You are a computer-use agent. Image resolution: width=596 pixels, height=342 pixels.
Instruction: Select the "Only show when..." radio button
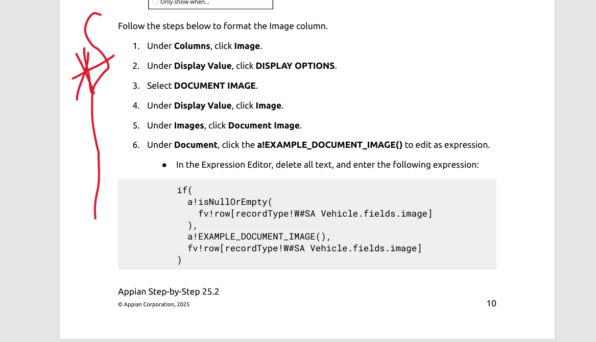tap(155, 2)
